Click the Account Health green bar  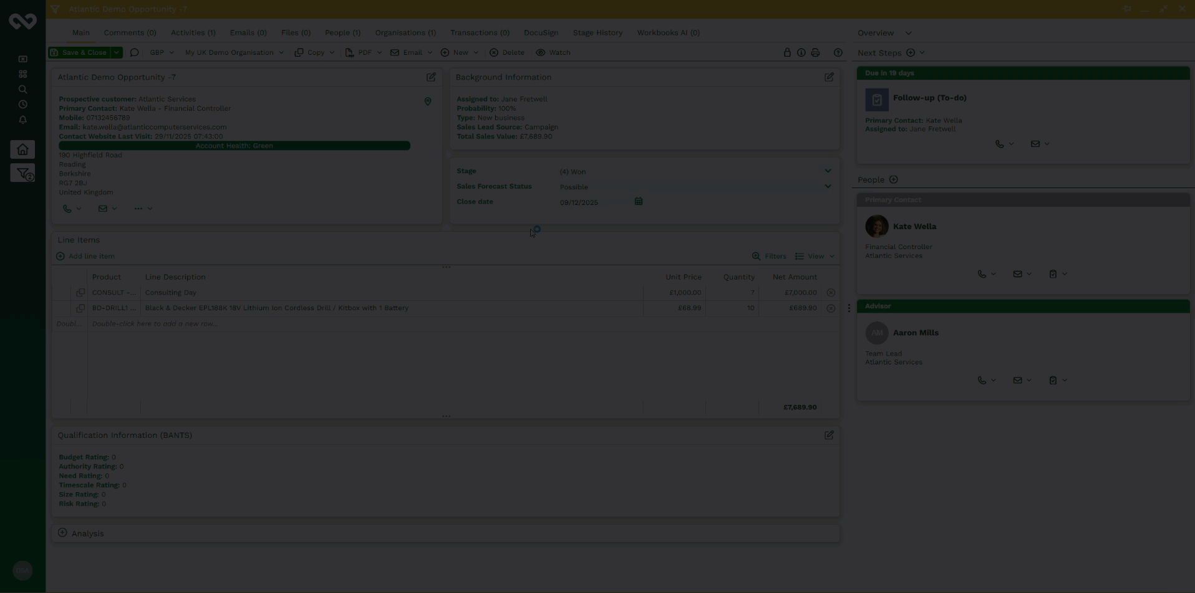(x=234, y=146)
